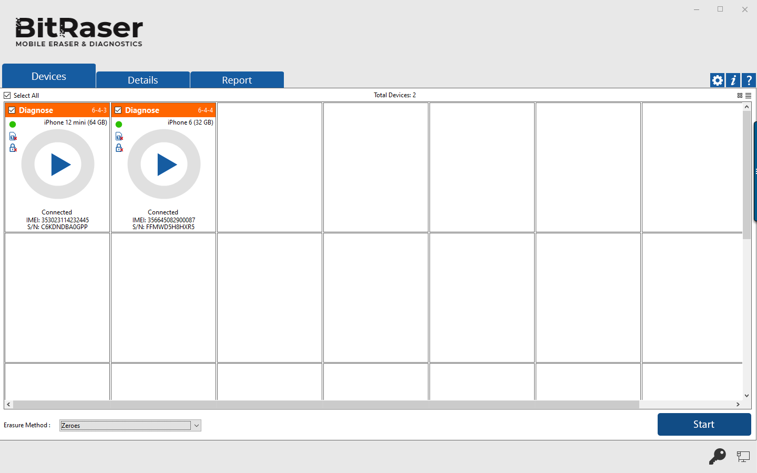Click the horizontal scrollbar left arrow
Viewport: 757px width, 473px height.
click(x=8, y=404)
